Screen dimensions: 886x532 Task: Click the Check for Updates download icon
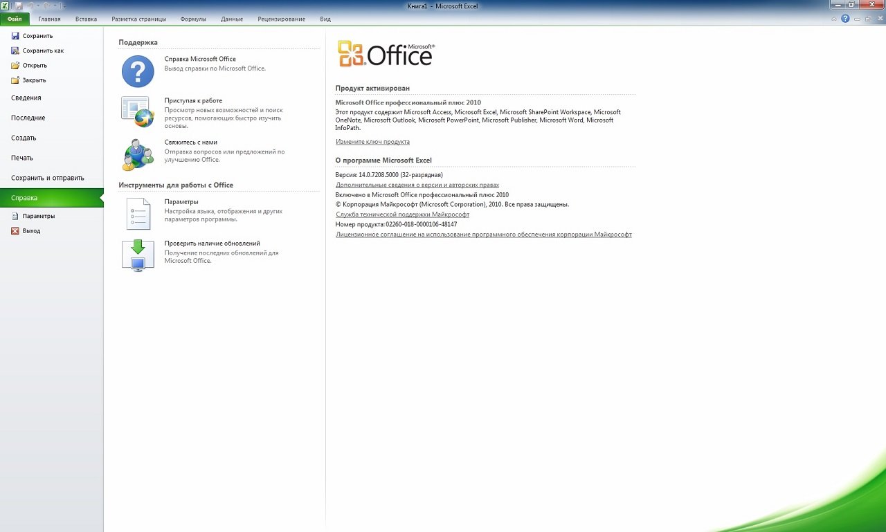coord(138,255)
